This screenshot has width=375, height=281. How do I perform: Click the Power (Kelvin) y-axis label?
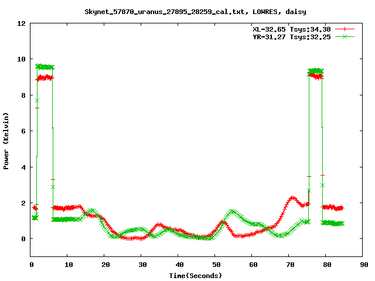coord(6,139)
